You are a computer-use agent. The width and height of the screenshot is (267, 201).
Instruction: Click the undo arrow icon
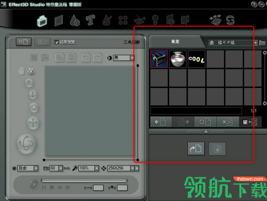coord(86,58)
